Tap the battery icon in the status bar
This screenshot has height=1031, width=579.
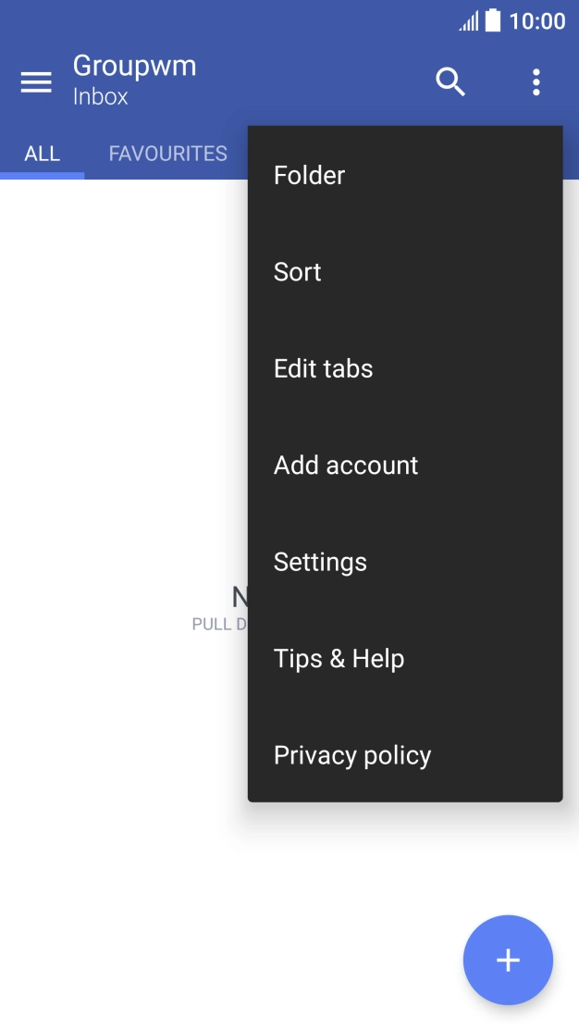[491, 23]
